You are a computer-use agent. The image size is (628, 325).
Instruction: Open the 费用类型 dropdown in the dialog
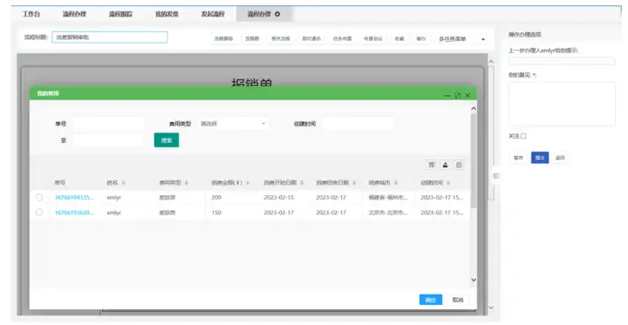coord(233,124)
